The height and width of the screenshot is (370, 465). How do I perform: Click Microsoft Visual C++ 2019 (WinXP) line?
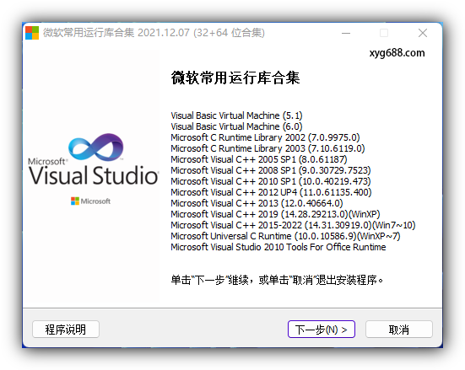coord(275,214)
